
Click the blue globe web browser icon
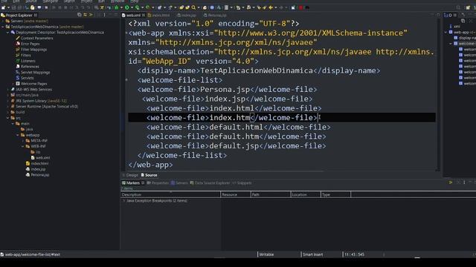(212, 7)
